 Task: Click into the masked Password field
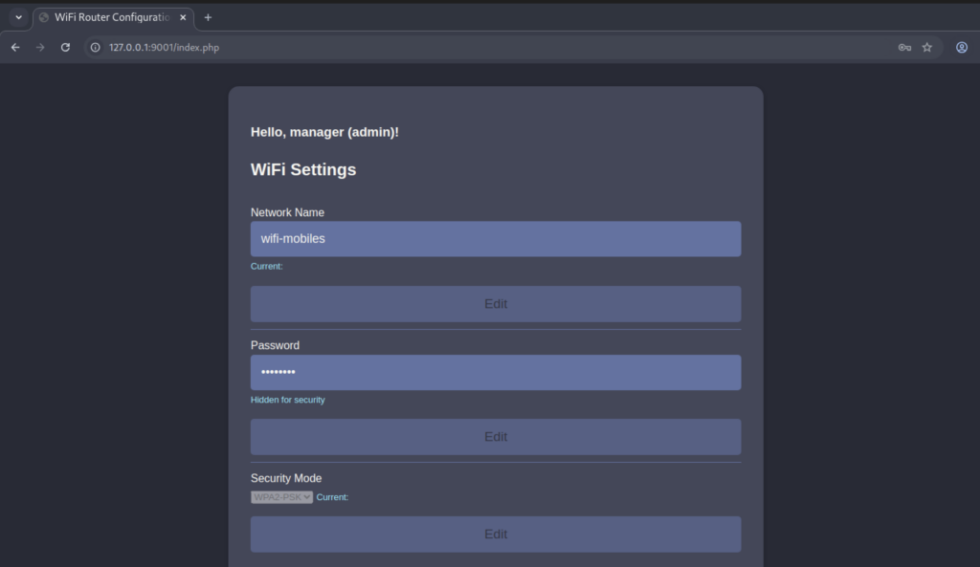click(x=495, y=372)
